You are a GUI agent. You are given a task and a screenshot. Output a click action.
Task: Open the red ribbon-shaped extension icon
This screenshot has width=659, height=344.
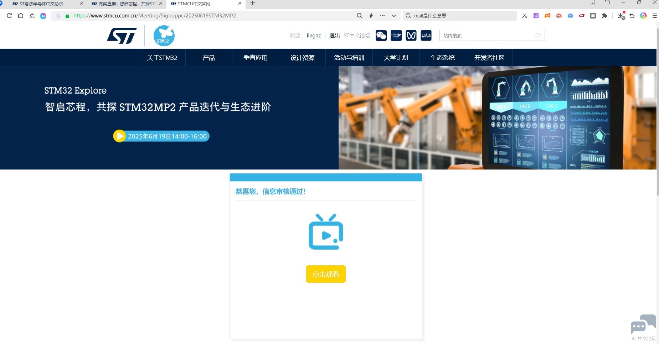coord(582,16)
